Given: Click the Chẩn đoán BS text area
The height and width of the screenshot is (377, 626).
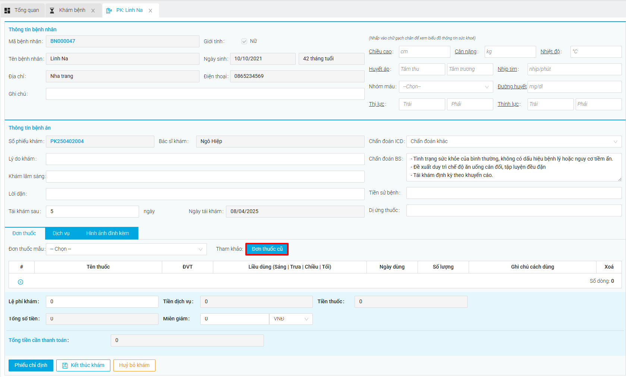Looking at the screenshot, I should click(514, 167).
